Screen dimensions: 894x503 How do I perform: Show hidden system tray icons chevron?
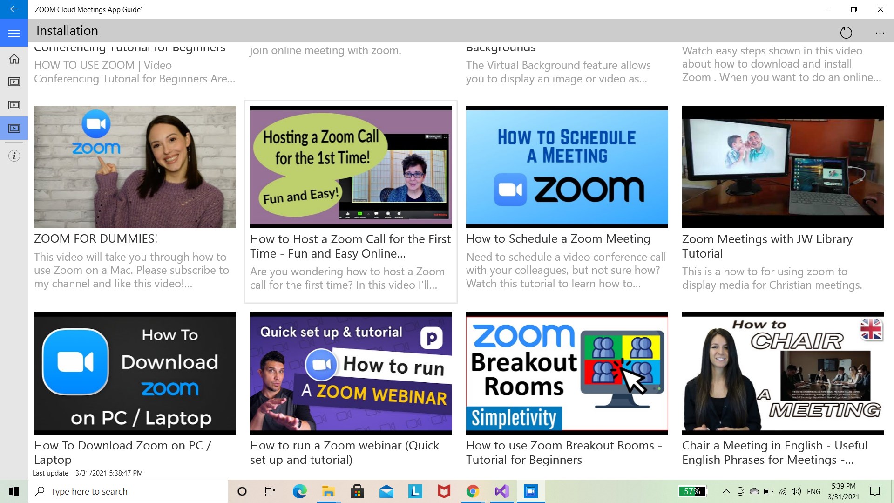(x=725, y=491)
